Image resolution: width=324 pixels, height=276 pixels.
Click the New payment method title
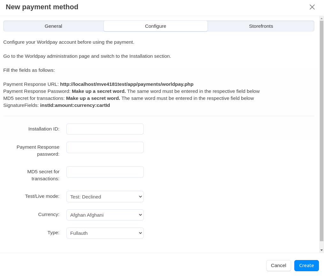[42, 7]
